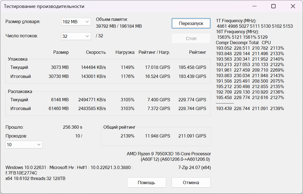
Task: Click the memory usage text 39792 MB / 196184 MB
Action: [x=119, y=26]
